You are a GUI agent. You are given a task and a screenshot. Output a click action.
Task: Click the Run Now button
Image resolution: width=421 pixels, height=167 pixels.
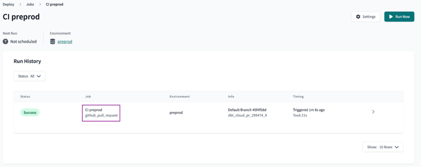click(399, 16)
